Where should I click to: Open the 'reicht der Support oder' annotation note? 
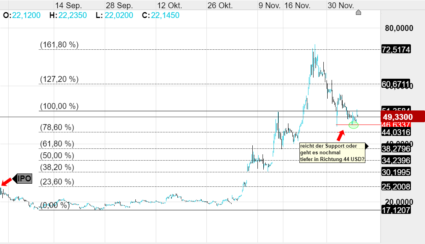point(332,152)
